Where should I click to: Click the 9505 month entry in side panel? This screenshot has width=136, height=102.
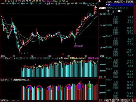coord(109,58)
